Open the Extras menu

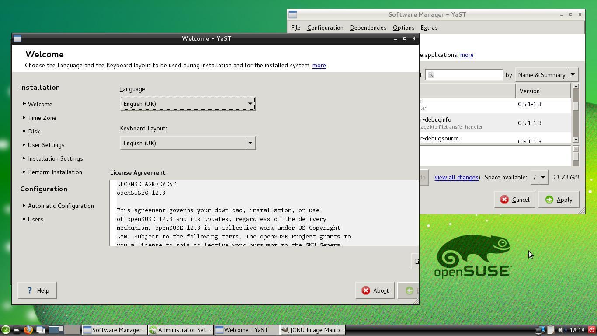pyautogui.click(x=429, y=28)
